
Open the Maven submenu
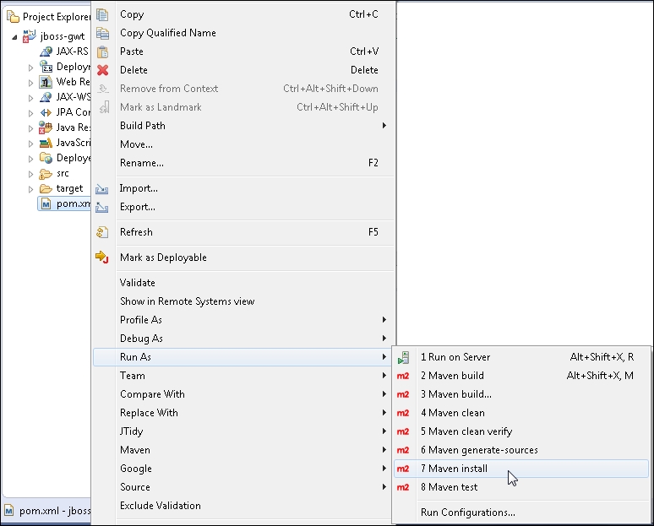(x=243, y=450)
